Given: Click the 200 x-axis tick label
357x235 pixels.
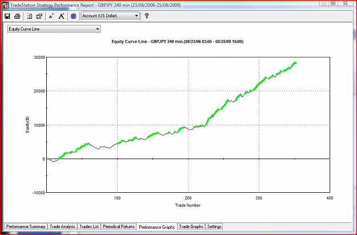Looking at the screenshot, I should tap(188, 198).
